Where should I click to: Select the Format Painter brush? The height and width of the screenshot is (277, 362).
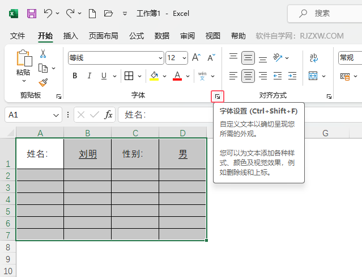[43, 82]
